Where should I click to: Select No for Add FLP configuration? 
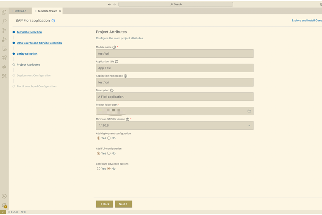coord(109,153)
